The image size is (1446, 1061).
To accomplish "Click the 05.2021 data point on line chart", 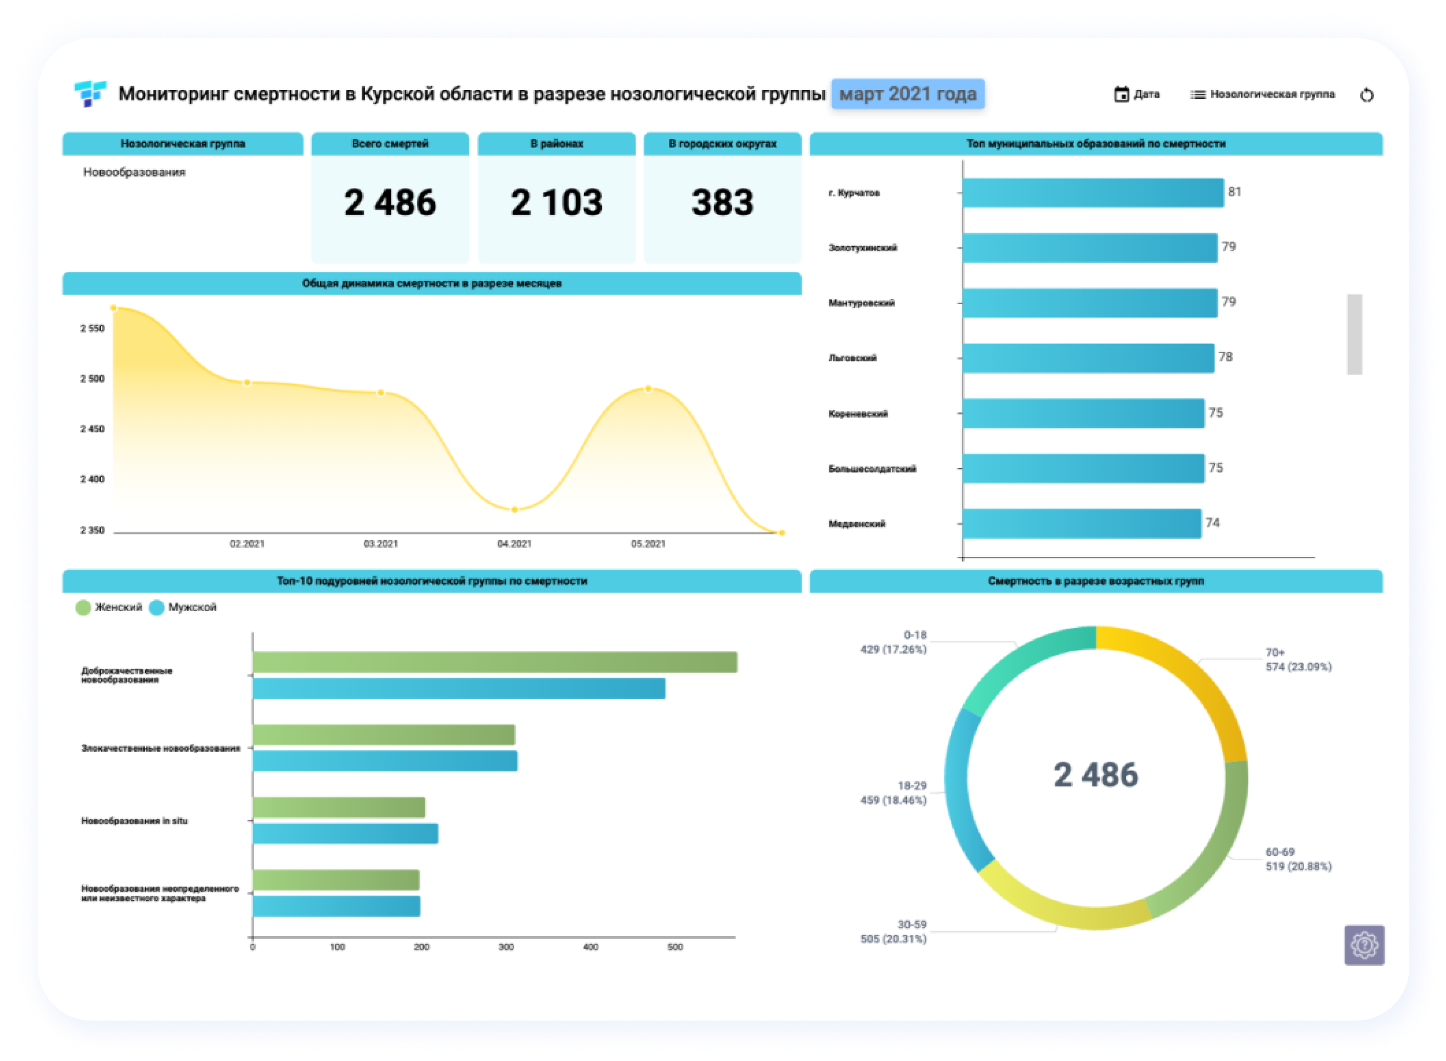I will click(x=648, y=388).
